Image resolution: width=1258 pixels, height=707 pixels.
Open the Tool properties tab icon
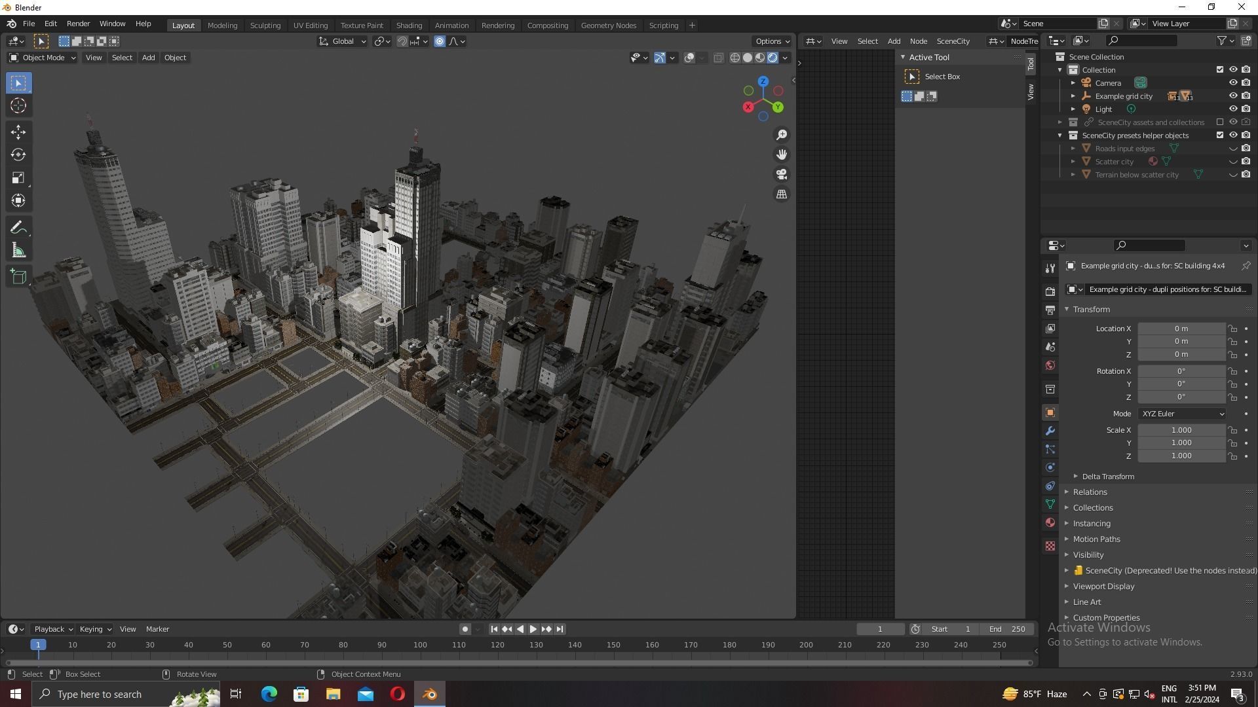tap(1050, 268)
